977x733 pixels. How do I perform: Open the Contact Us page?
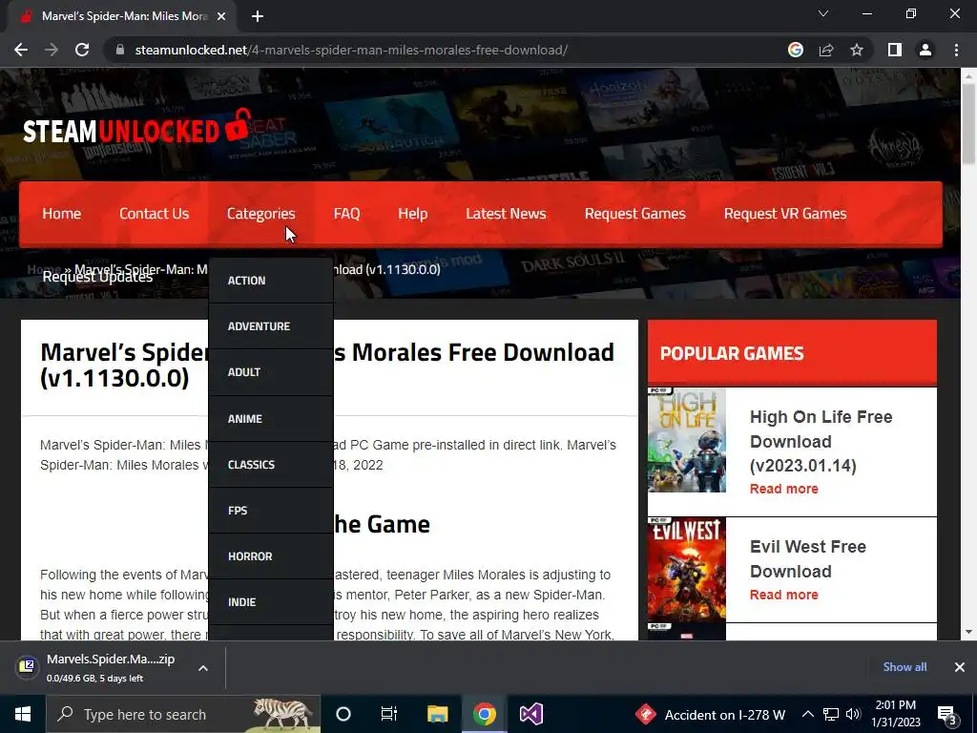(154, 214)
